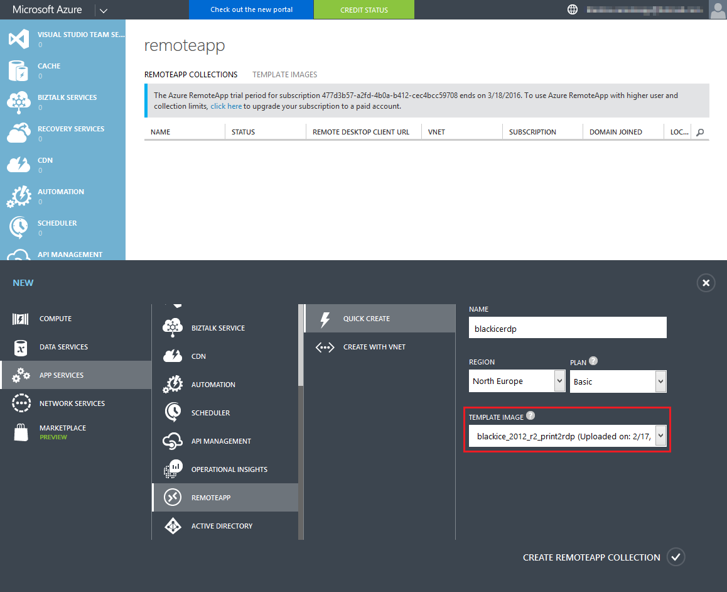The width and height of the screenshot is (727, 592).
Task: Click the Plan help question mark icon
Action: 593,361
